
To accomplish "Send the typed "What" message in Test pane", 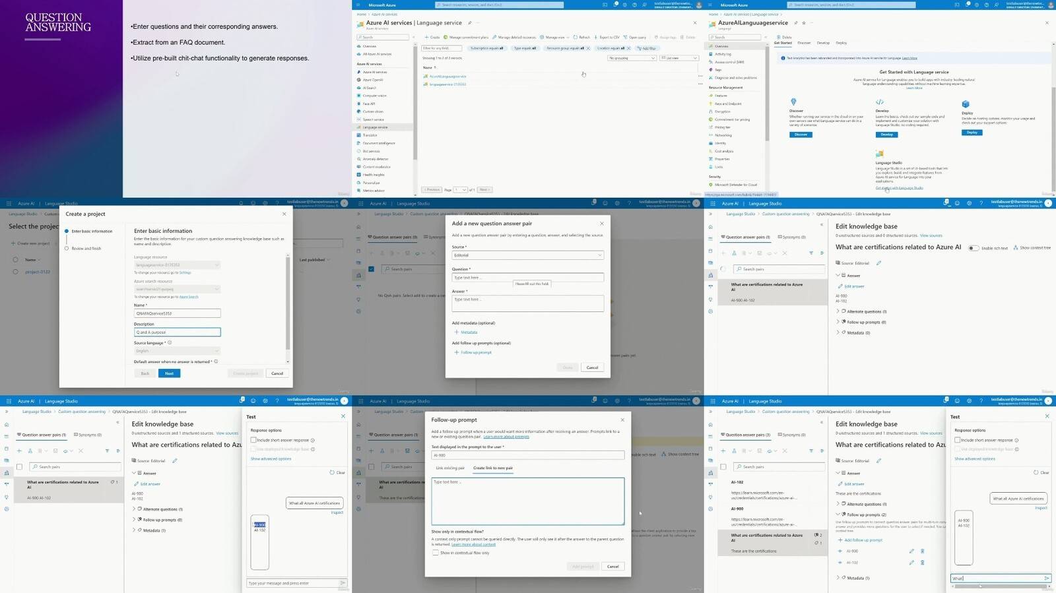I will 1046,578.
